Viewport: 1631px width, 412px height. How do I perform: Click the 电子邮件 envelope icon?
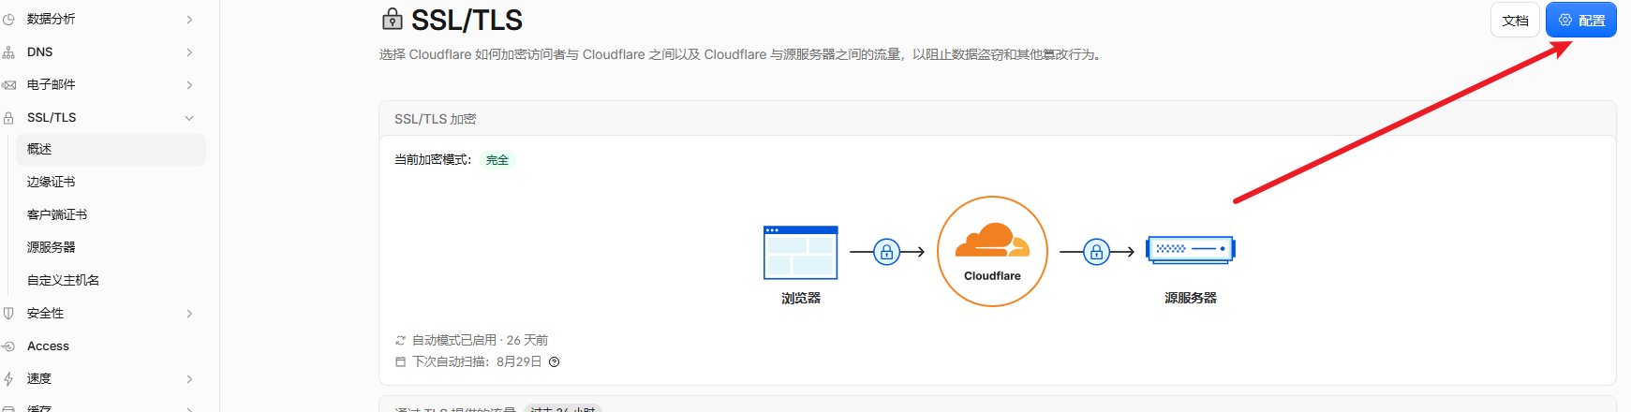[8, 85]
